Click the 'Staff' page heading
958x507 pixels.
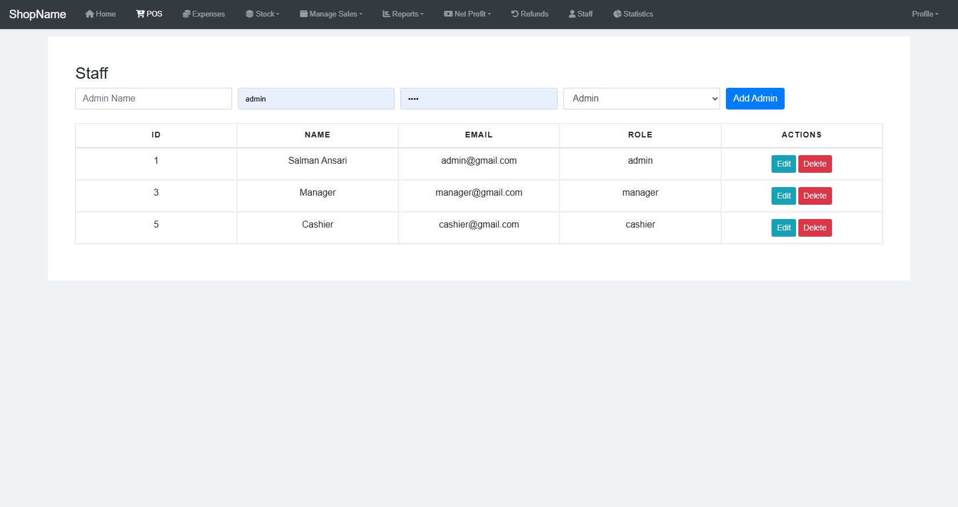tap(92, 73)
